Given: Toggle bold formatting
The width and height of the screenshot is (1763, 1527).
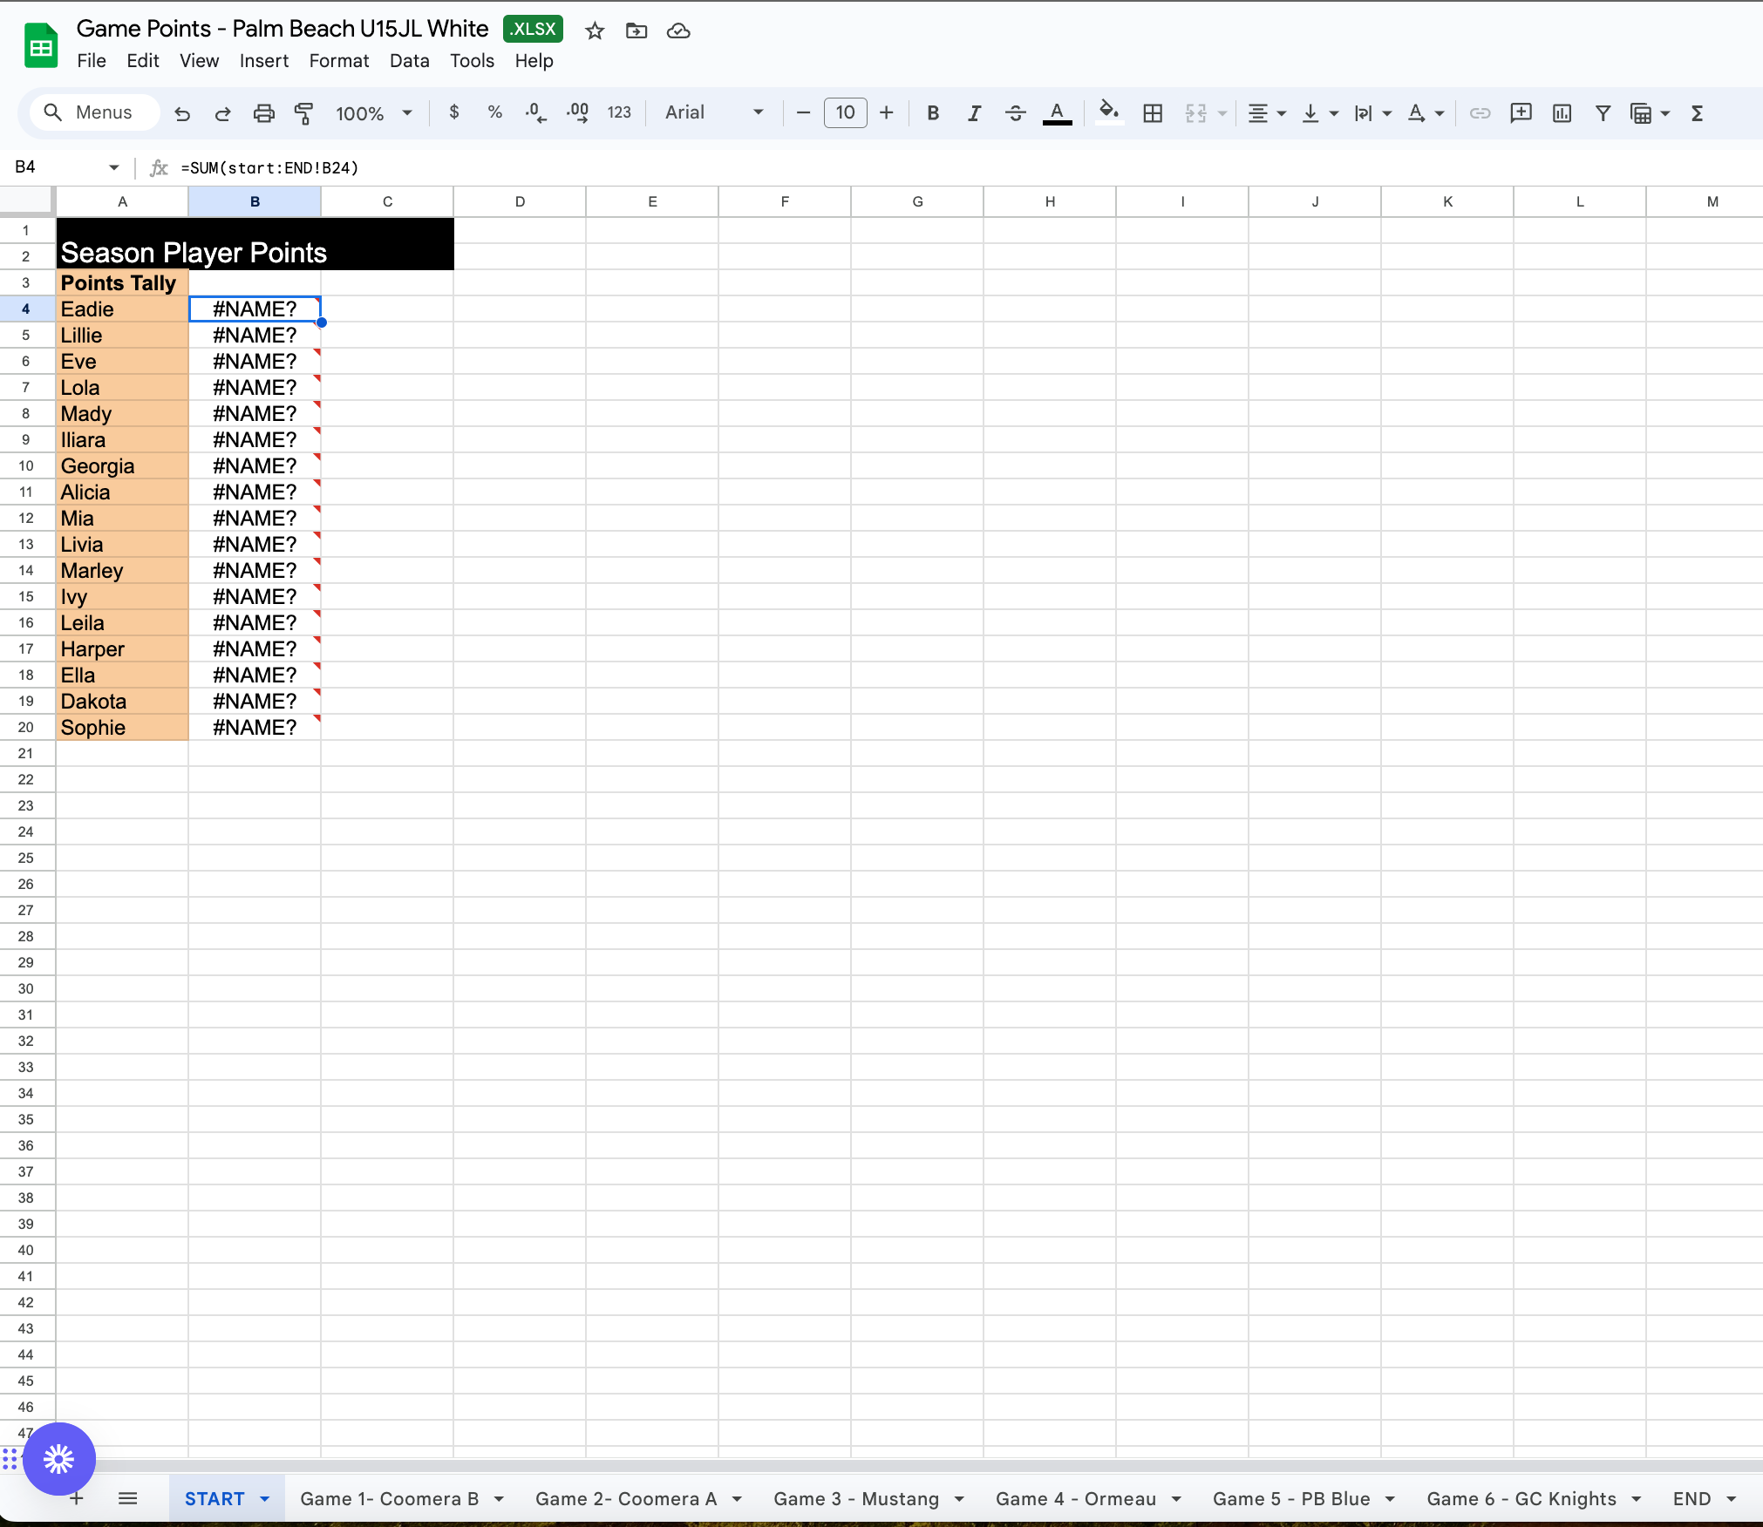Looking at the screenshot, I should tap(933, 113).
